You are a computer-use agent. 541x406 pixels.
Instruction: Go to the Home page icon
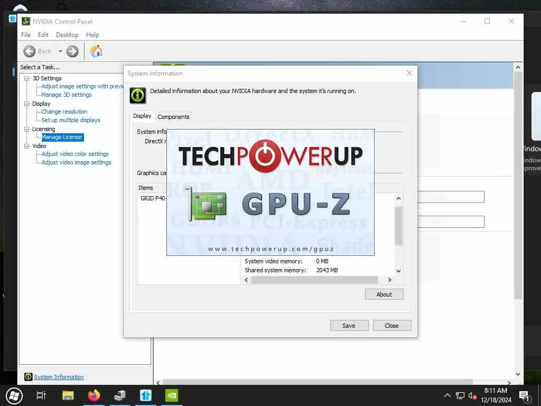point(96,51)
